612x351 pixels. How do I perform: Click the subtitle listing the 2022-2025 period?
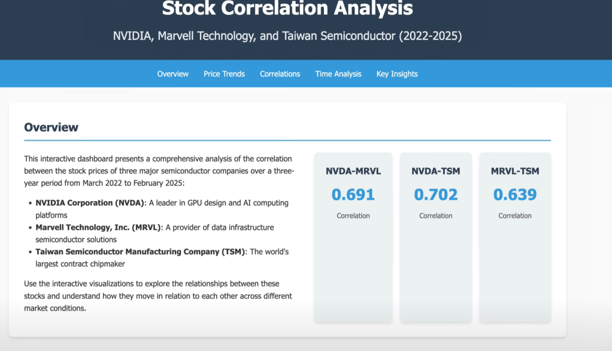(x=287, y=36)
